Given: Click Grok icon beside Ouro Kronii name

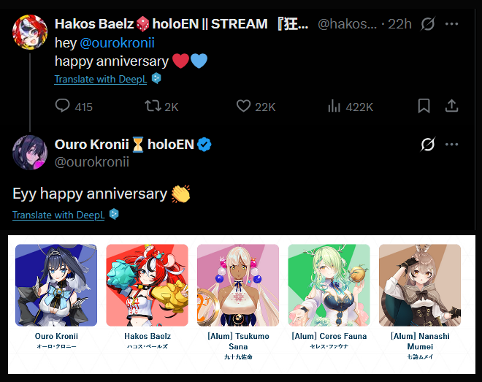Looking at the screenshot, I should [429, 145].
